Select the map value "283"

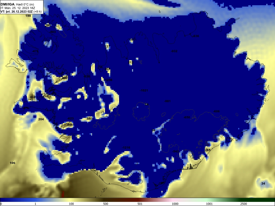point(48,25)
